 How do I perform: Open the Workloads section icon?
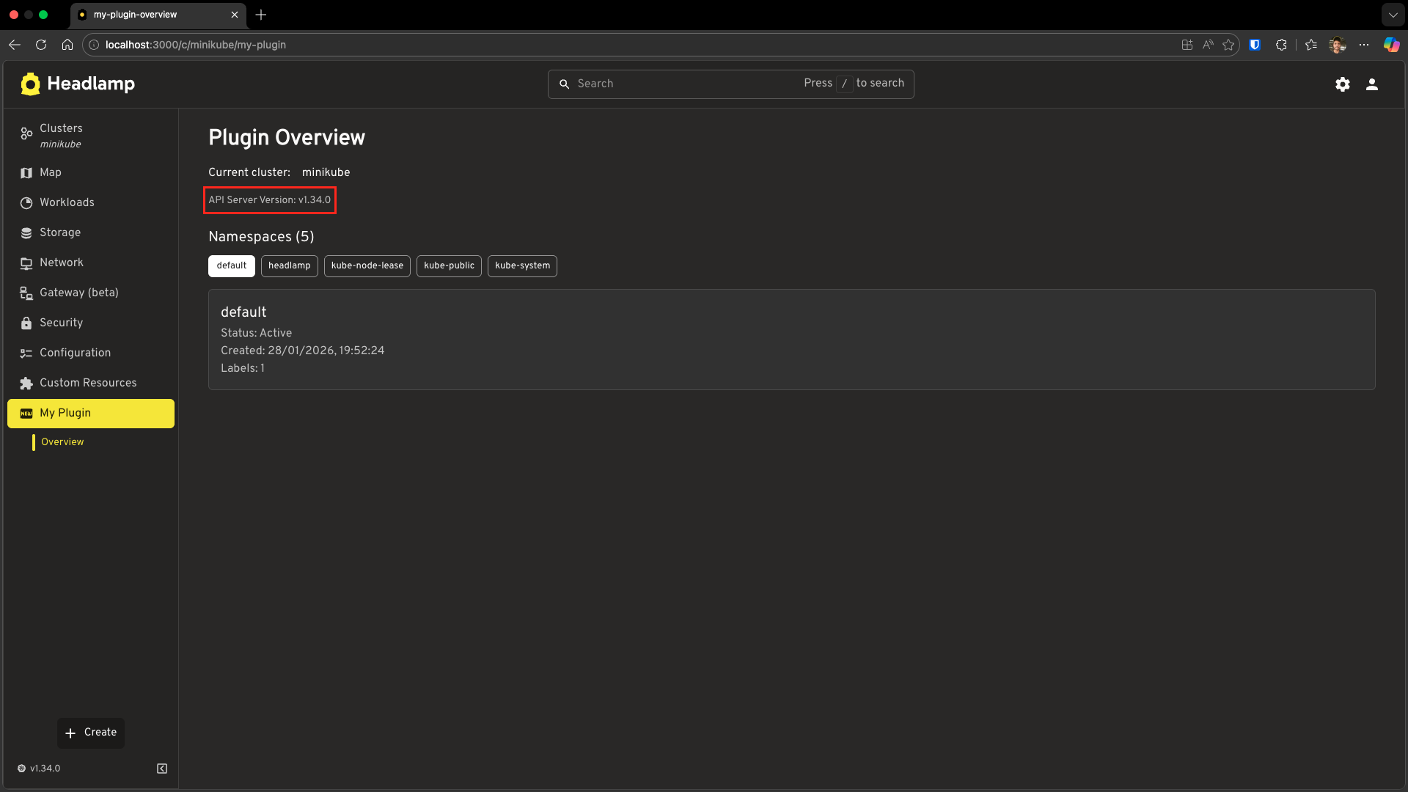[x=26, y=202]
